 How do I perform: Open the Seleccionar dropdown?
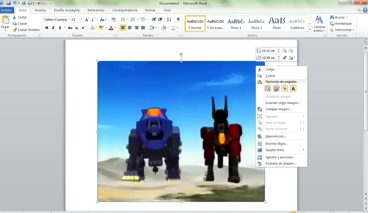click(x=342, y=30)
